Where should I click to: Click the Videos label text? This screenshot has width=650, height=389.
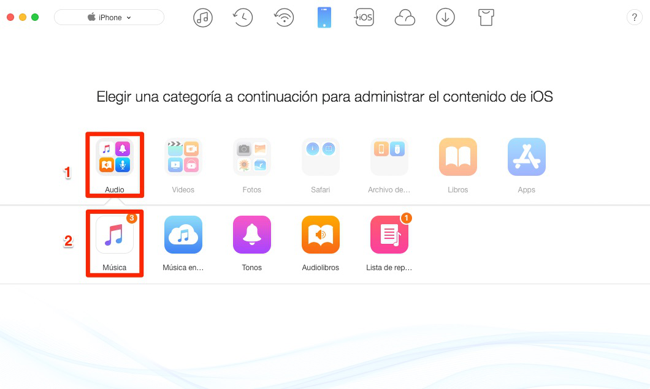point(183,190)
